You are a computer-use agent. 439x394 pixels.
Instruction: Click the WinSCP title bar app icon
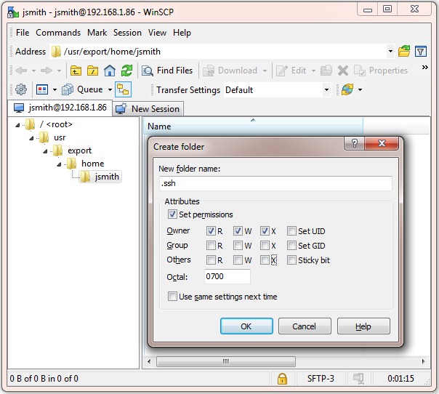tap(13, 12)
